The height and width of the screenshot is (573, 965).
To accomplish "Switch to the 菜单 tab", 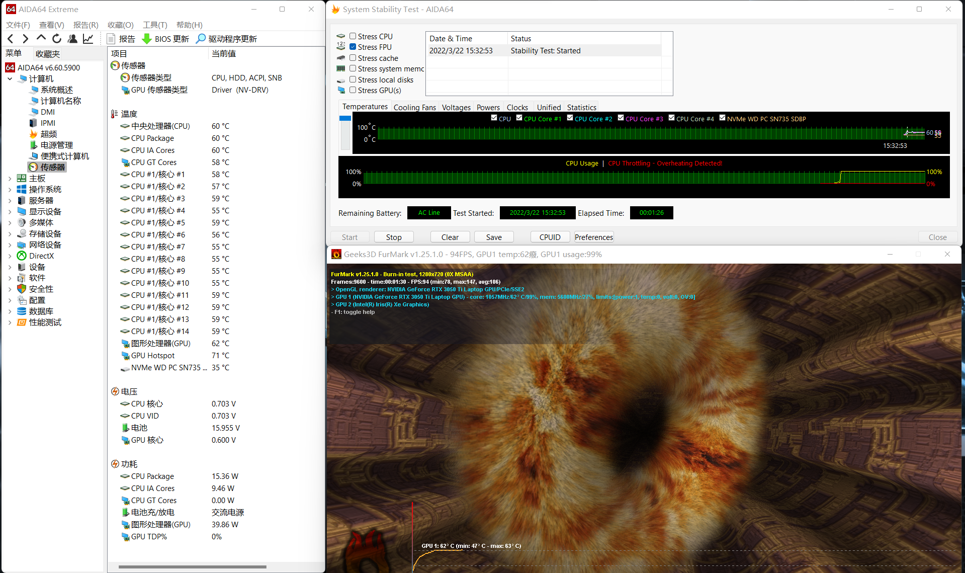I will (x=14, y=53).
